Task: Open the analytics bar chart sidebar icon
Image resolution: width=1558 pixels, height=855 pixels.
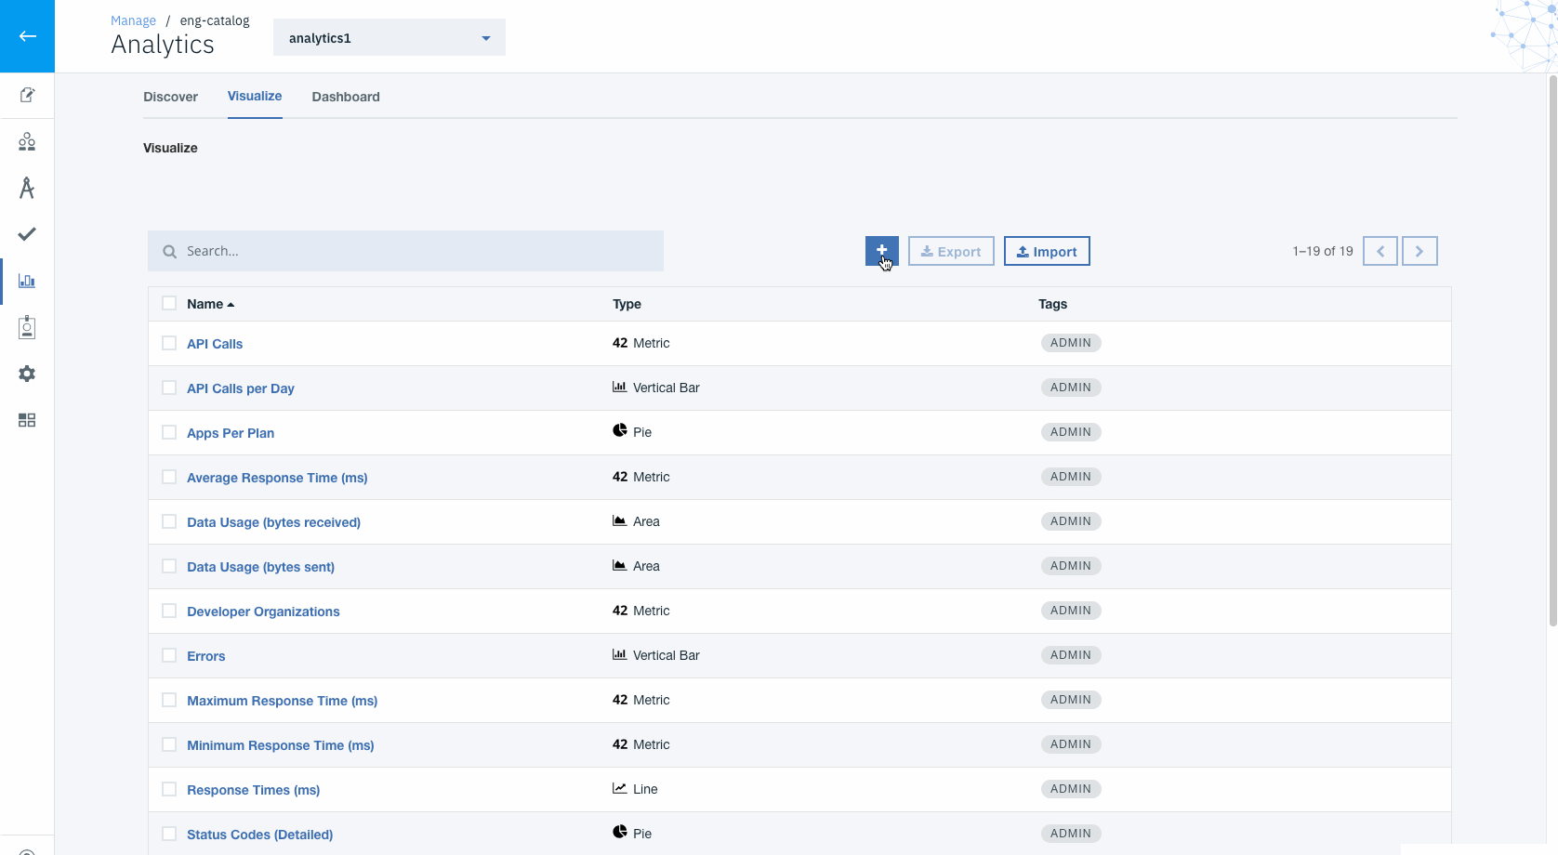Action: coord(27,281)
